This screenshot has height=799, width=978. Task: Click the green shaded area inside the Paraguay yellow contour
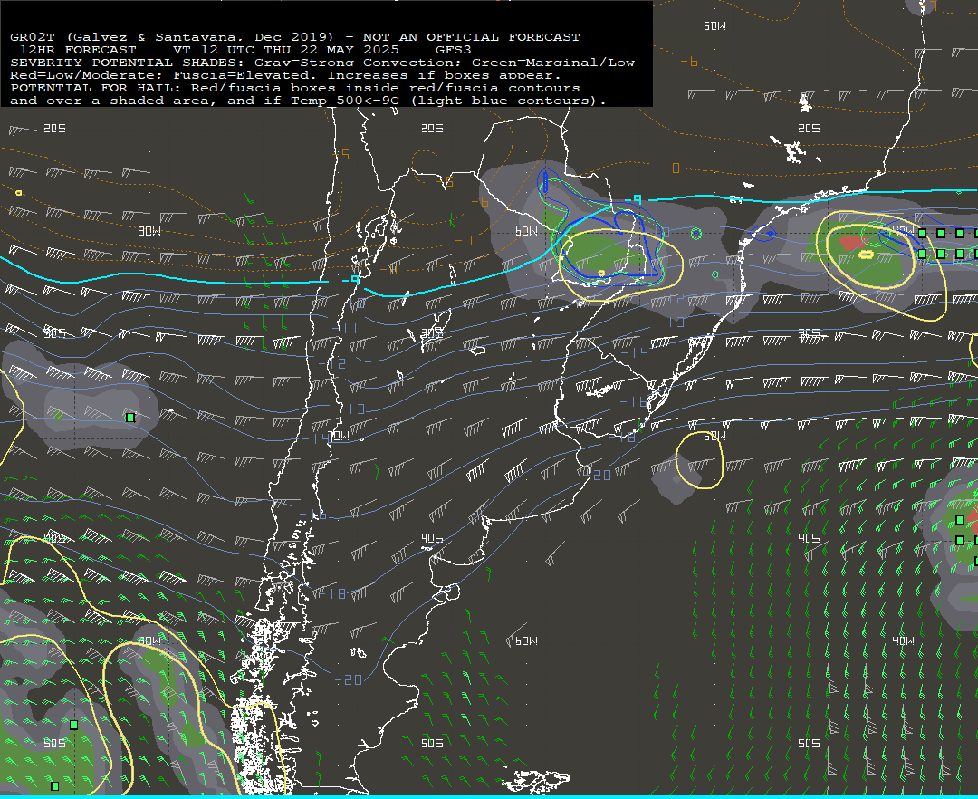coord(599,253)
